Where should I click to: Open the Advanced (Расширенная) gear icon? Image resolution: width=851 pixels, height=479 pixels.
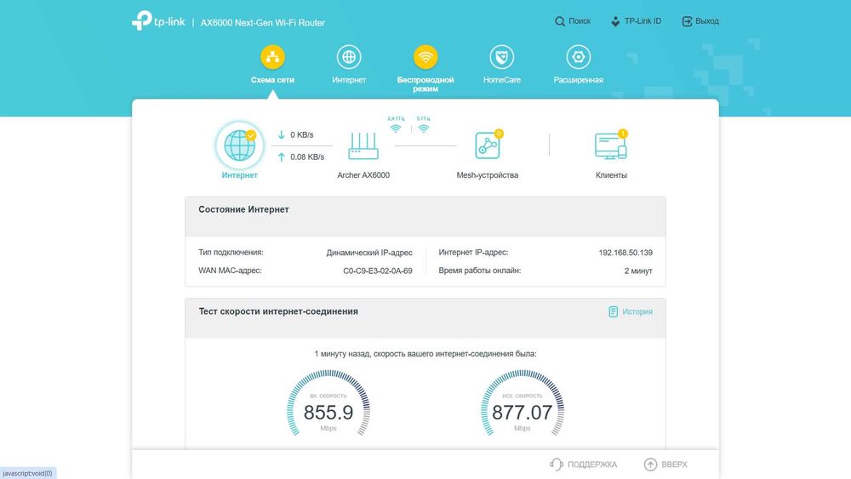point(579,57)
